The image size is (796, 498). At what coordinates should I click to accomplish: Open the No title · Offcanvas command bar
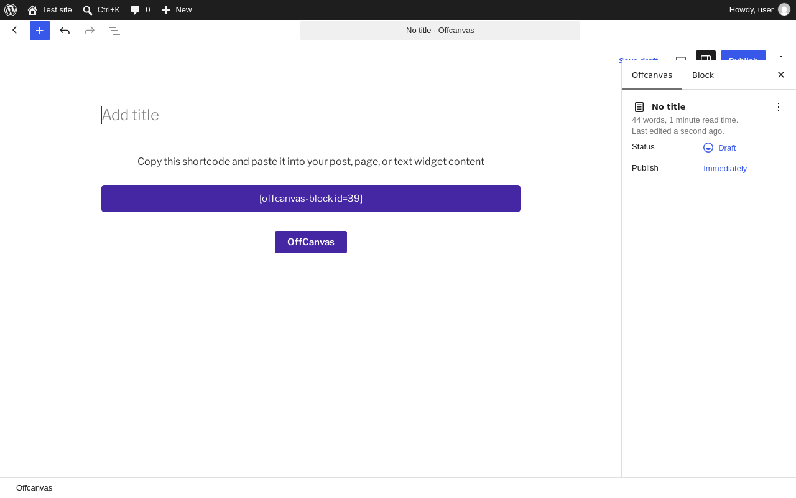point(440,31)
